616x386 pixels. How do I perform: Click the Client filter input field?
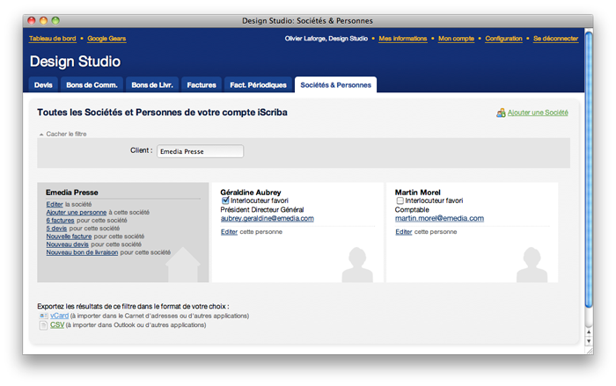click(200, 151)
